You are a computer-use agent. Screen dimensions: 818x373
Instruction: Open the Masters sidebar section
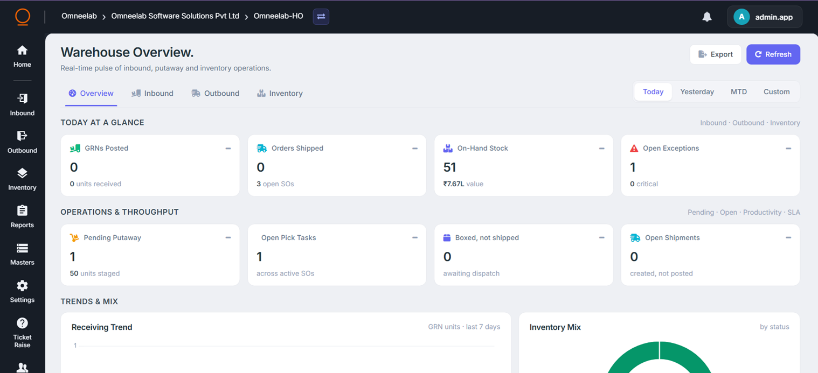[22, 254]
